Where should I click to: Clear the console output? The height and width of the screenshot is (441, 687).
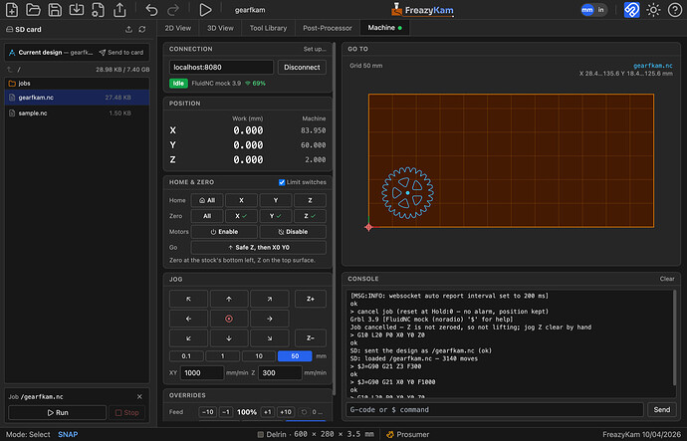click(667, 279)
